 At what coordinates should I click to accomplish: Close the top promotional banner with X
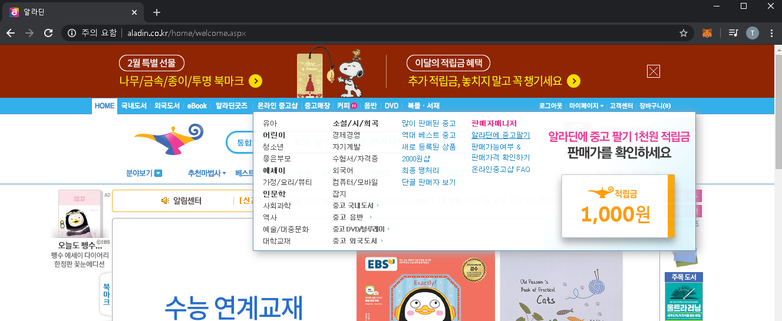click(x=653, y=71)
